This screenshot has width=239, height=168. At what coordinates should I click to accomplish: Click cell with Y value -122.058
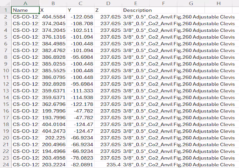80,17
